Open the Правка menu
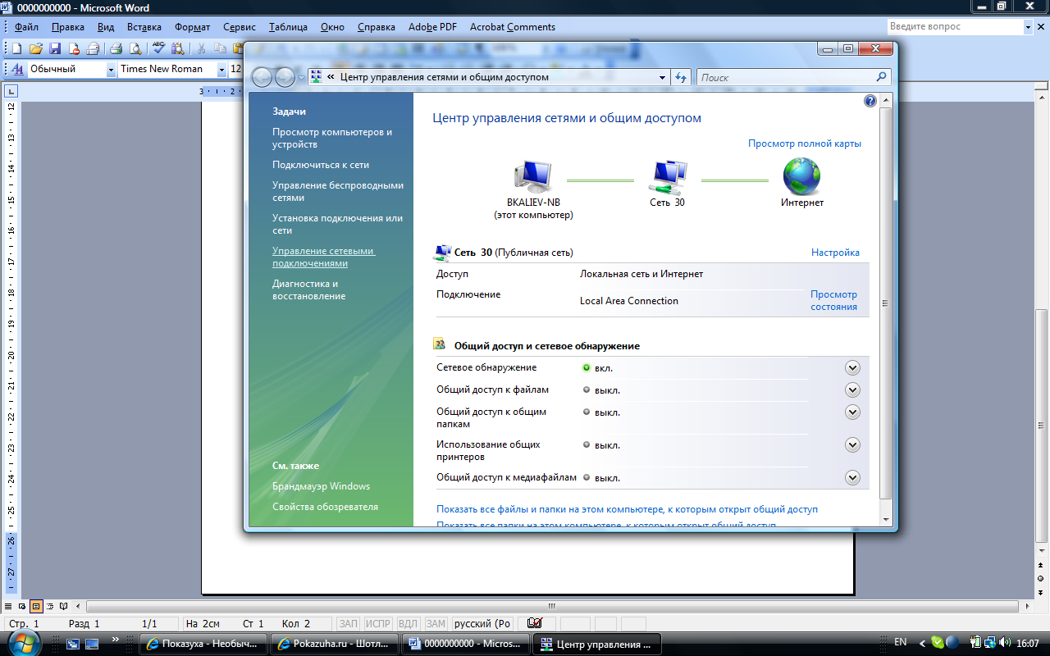Image resolution: width=1050 pixels, height=656 pixels. point(67,27)
